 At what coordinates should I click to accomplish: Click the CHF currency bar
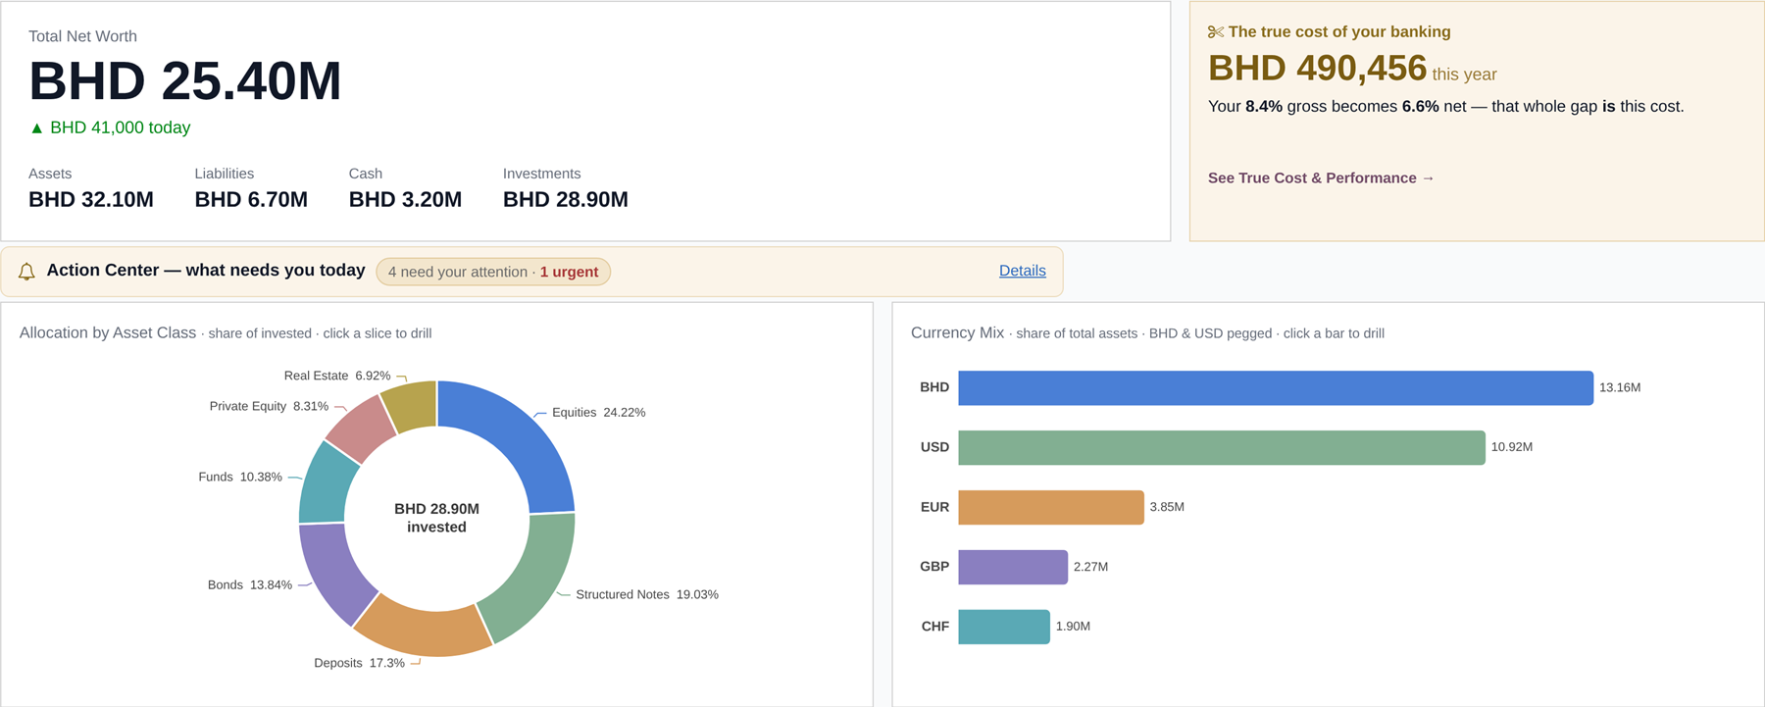click(x=1004, y=627)
